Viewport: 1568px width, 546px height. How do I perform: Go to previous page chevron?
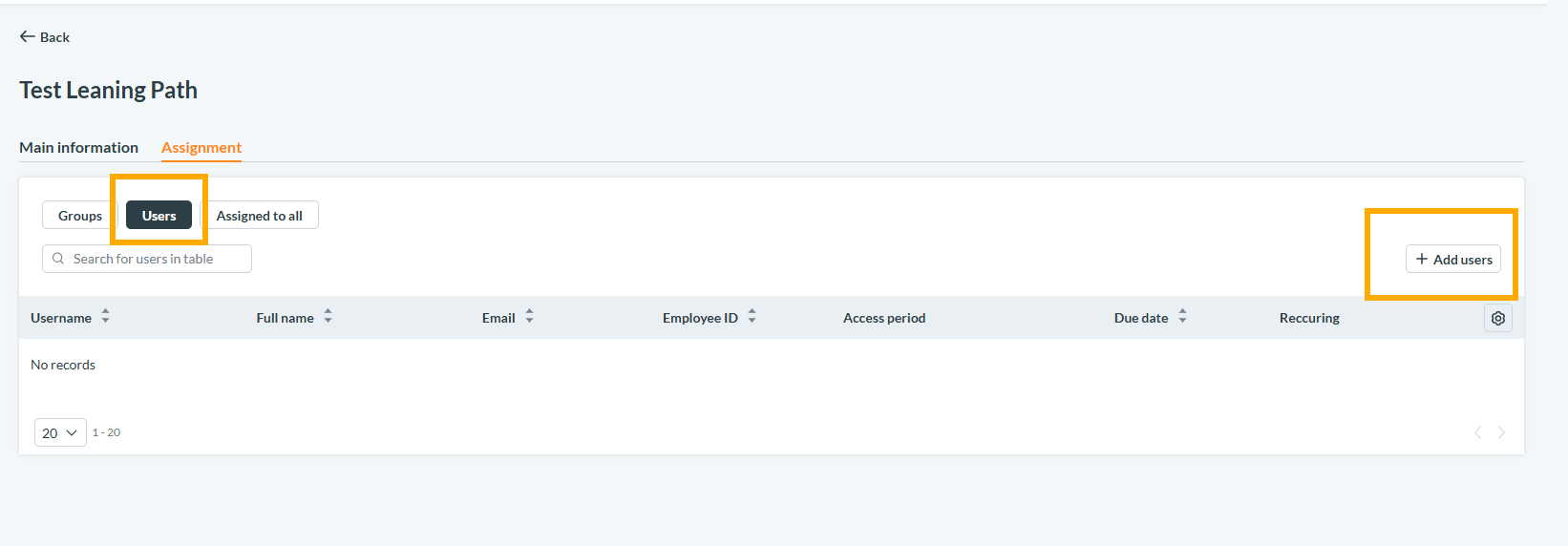click(x=1477, y=432)
